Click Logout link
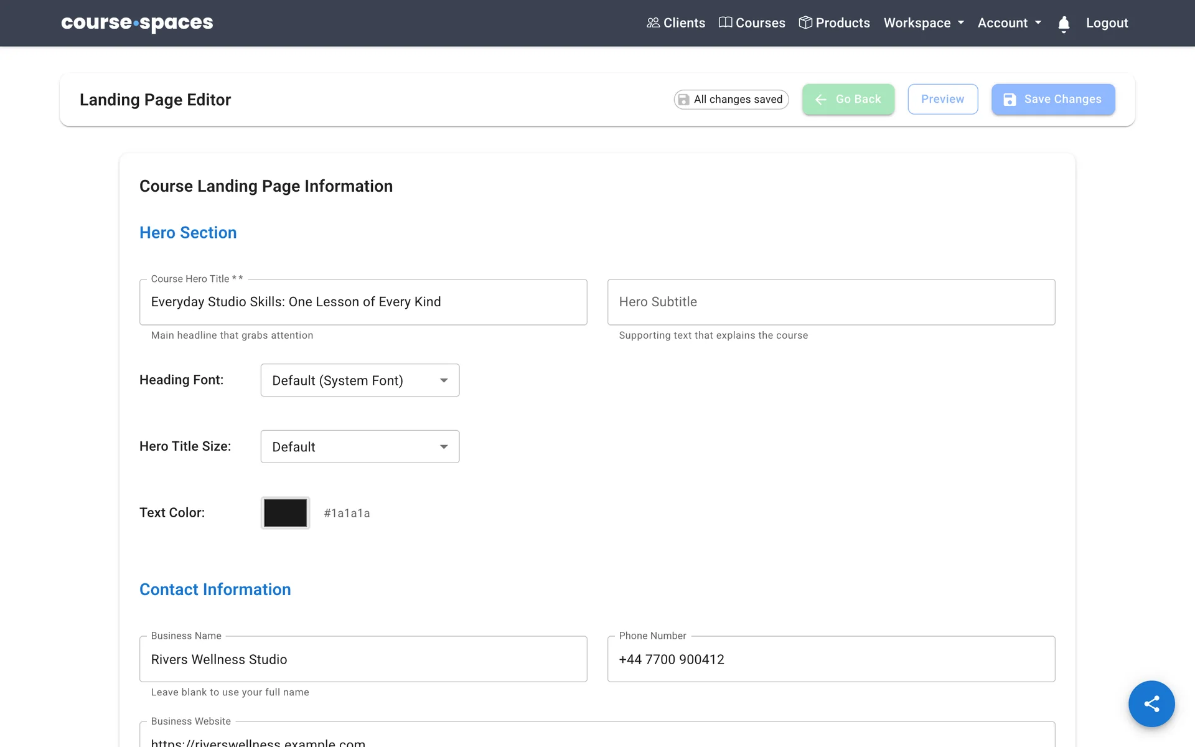The width and height of the screenshot is (1195, 747). 1107,23
